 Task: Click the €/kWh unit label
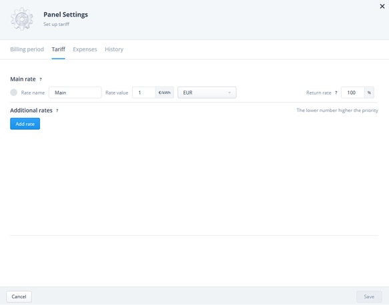pyautogui.click(x=165, y=93)
